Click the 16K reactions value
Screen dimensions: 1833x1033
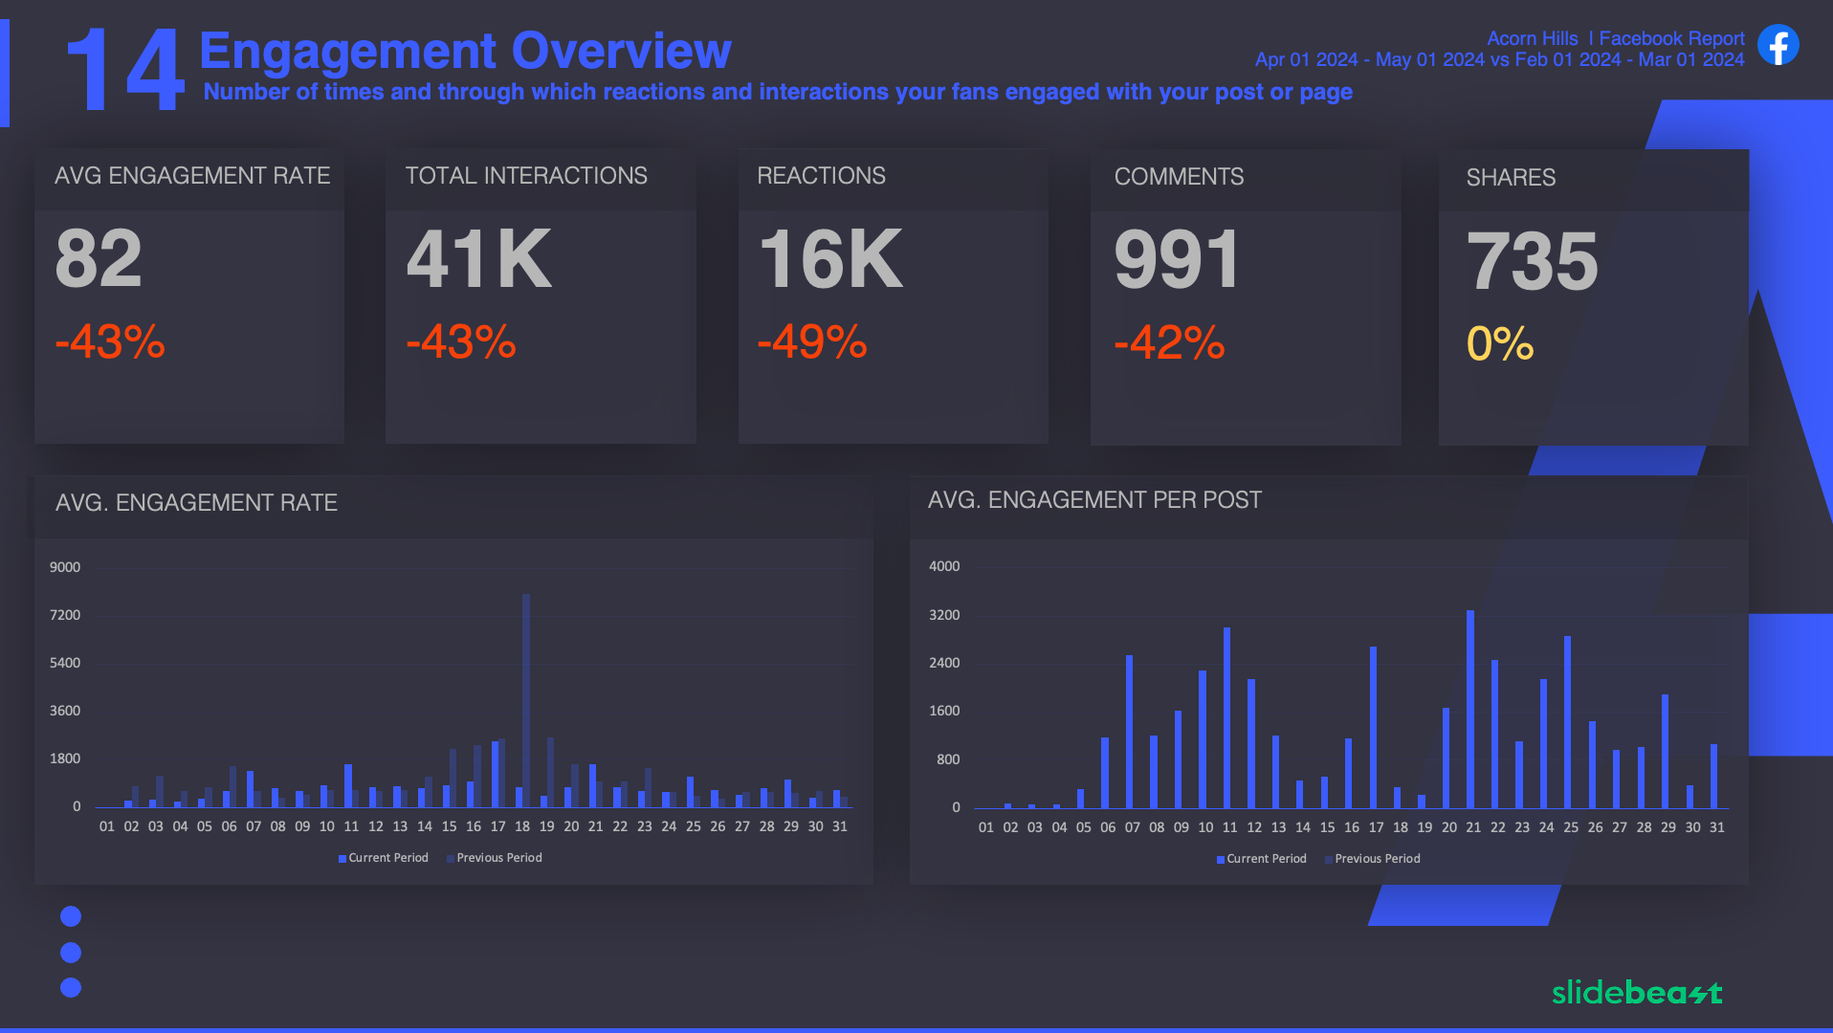coord(830,258)
